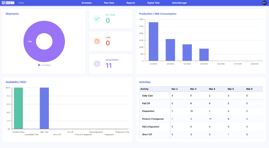Screen dimensions: 269x148
Task: Open the Schedule menu
Action: click(x=86, y=2)
